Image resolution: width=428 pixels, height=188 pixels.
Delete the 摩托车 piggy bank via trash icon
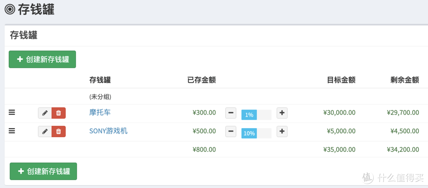tap(59, 113)
